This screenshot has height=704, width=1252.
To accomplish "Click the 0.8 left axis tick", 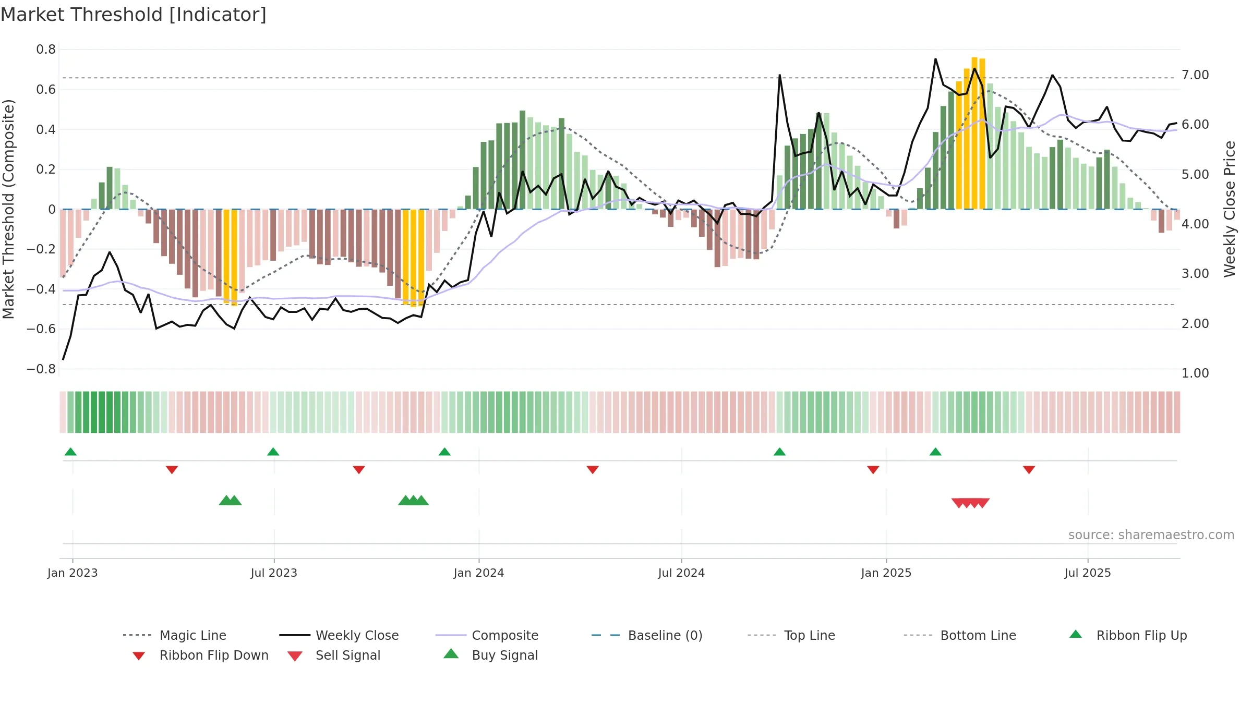I will click(46, 50).
